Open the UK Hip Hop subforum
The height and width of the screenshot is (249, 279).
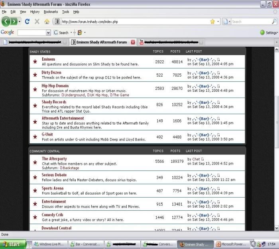click(99, 95)
